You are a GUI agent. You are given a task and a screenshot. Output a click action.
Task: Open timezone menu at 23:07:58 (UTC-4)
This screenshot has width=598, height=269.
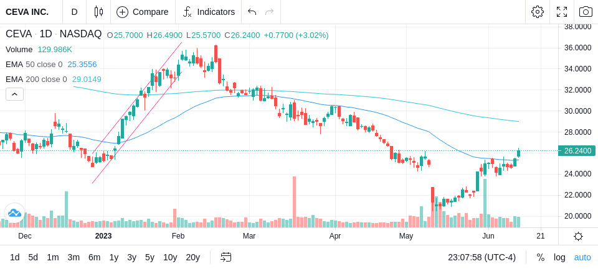(482, 258)
